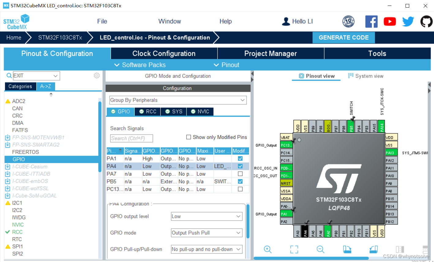Select FREERTOS in the category list

coord(26,152)
